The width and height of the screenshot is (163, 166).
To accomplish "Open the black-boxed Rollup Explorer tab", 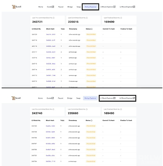I will click(90, 7).
